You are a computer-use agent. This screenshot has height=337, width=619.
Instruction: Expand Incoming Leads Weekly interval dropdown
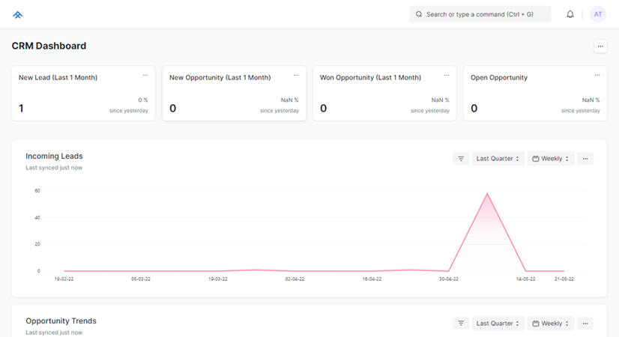pos(551,159)
